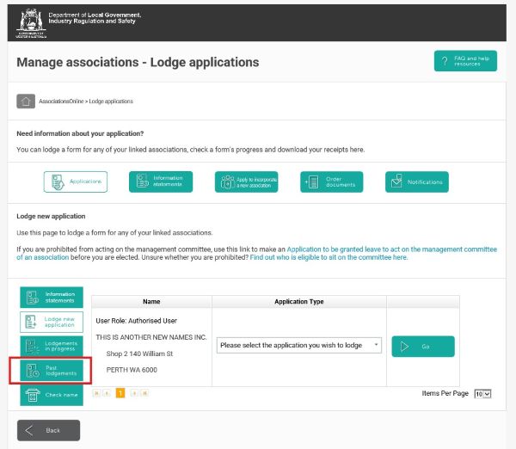516x449 pixels.
Task: Open Lodgements in progress
Action: (x=52, y=346)
